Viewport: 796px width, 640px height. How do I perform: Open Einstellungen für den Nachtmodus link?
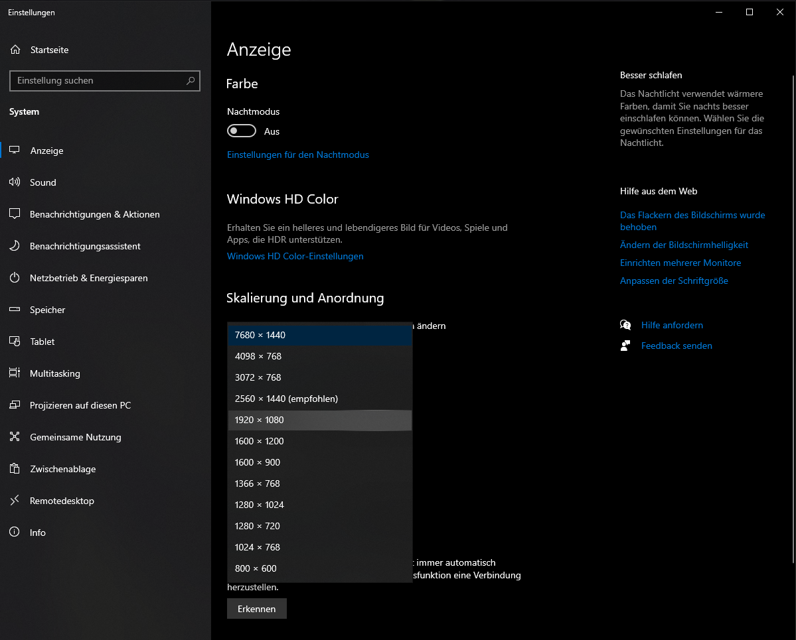click(298, 155)
